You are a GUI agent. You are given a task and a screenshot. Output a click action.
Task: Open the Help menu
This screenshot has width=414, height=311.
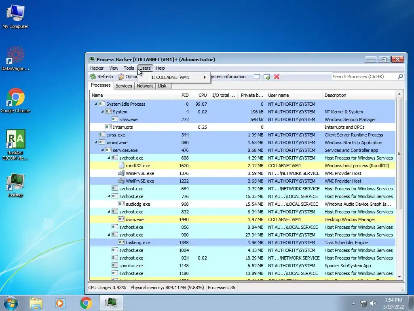pos(160,68)
